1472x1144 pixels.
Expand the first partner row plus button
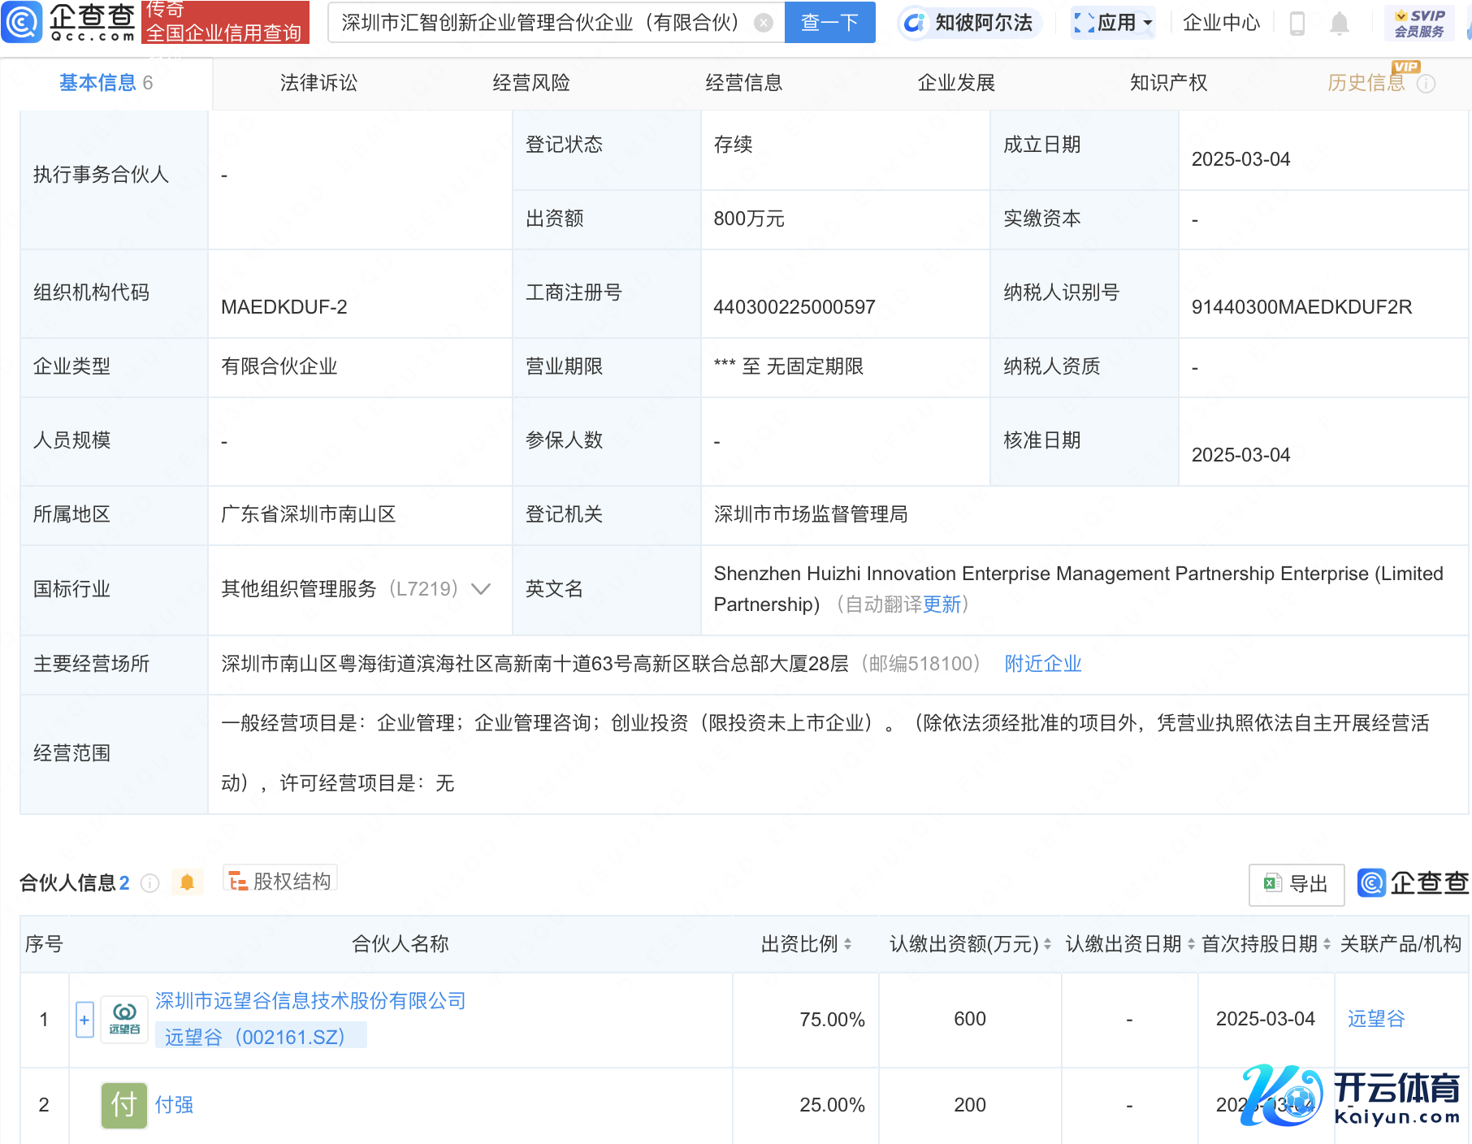pyautogui.click(x=84, y=1019)
